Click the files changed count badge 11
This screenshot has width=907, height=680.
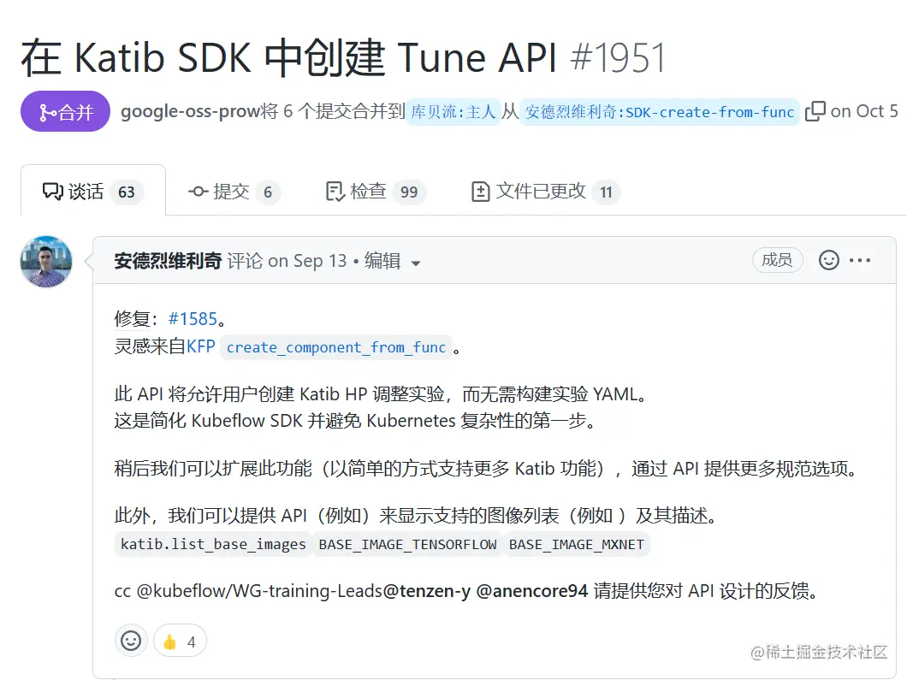[x=606, y=192]
